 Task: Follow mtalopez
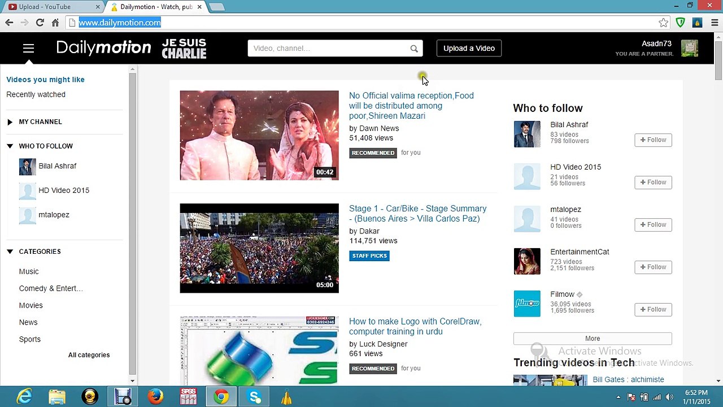click(x=653, y=224)
